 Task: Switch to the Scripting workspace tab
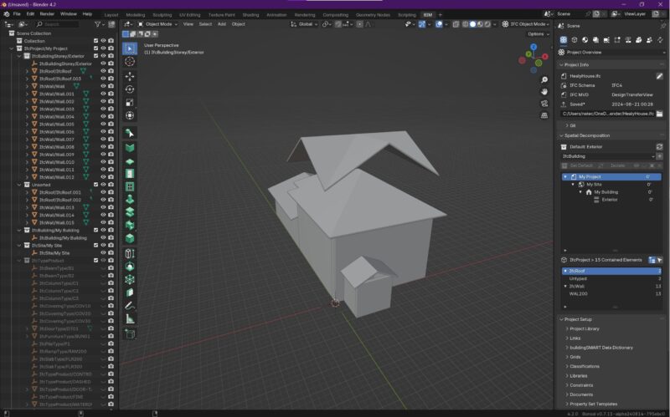coord(406,14)
